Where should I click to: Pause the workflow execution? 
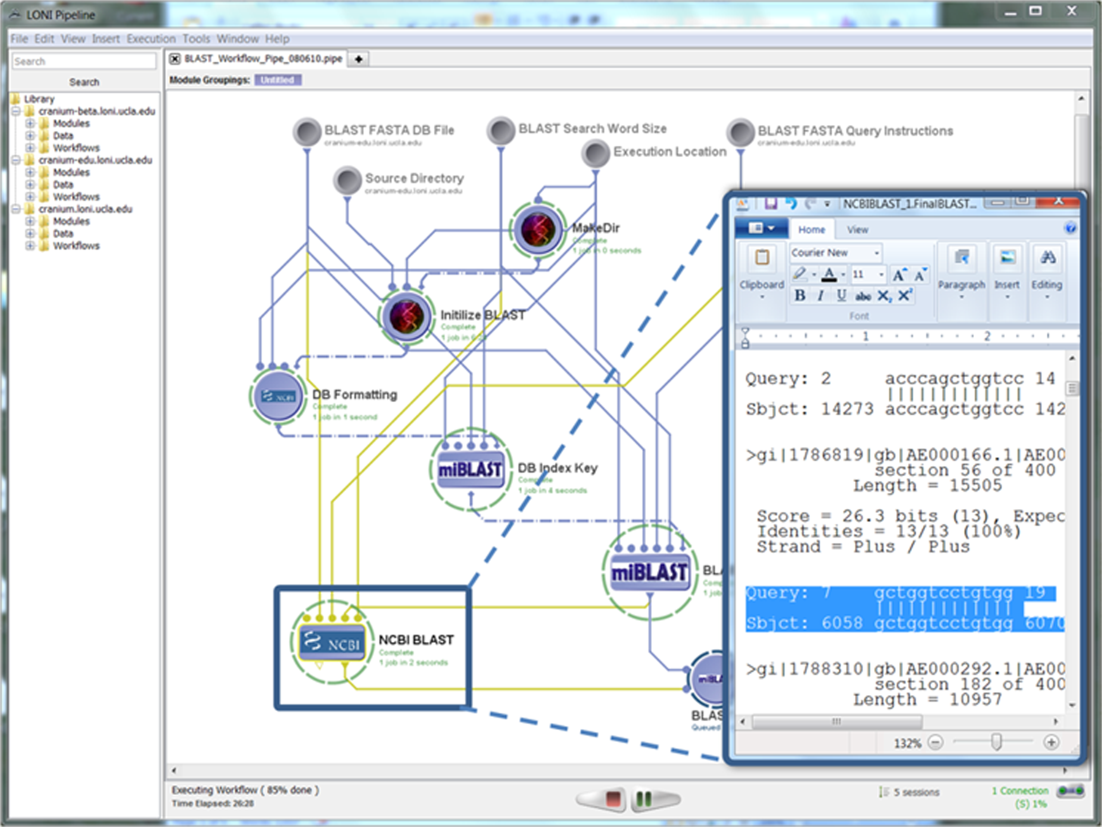click(643, 800)
